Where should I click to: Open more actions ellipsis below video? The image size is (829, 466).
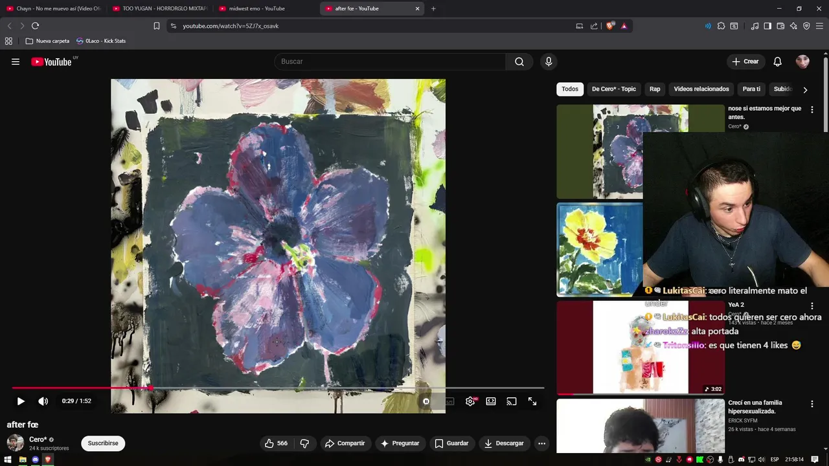pos(541,443)
